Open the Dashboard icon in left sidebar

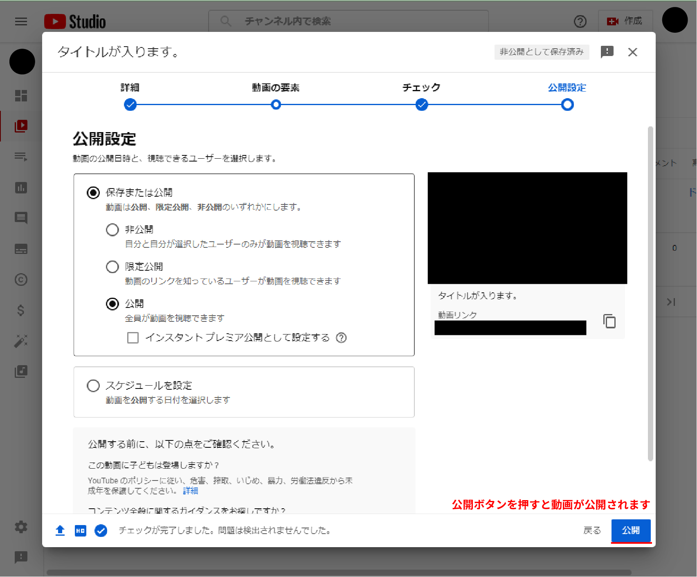pyautogui.click(x=21, y=96)
